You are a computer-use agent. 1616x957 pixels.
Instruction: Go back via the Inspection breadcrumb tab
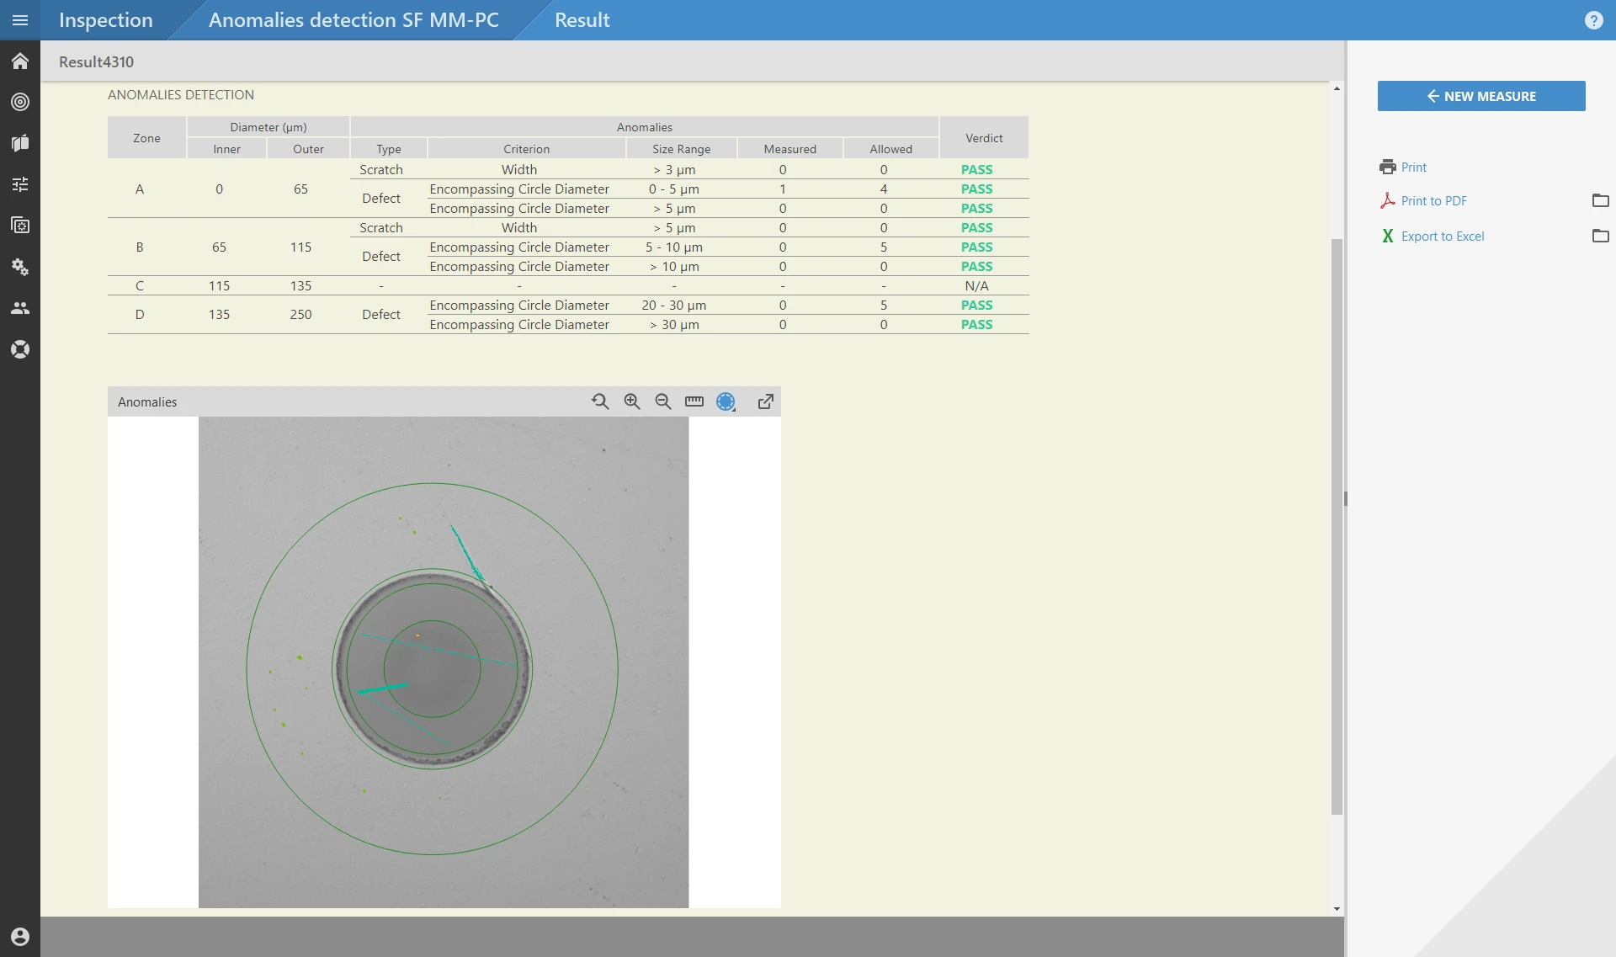coord(105,19)
